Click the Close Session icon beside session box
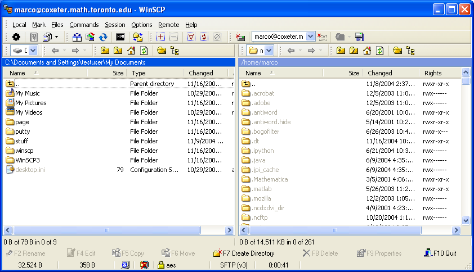The height and width of the screenshot is (272, 474). pyautogui.click(x=322, y=37)
